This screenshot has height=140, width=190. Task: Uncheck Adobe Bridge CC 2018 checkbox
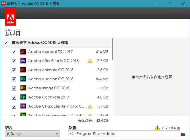(14, 88)
